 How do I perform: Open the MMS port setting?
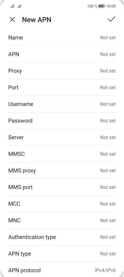[x=62, y=187]
